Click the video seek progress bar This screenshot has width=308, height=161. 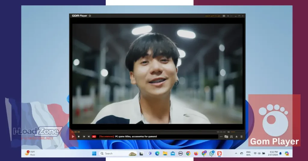click(x=144, y=132)
